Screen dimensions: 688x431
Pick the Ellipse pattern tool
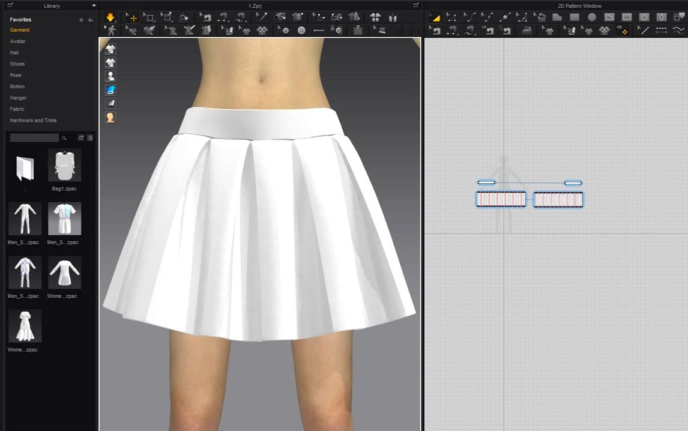pos(592,17)
